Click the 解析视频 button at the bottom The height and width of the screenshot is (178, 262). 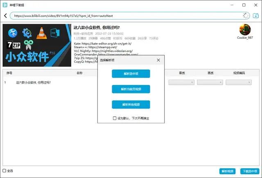point(228,171)
